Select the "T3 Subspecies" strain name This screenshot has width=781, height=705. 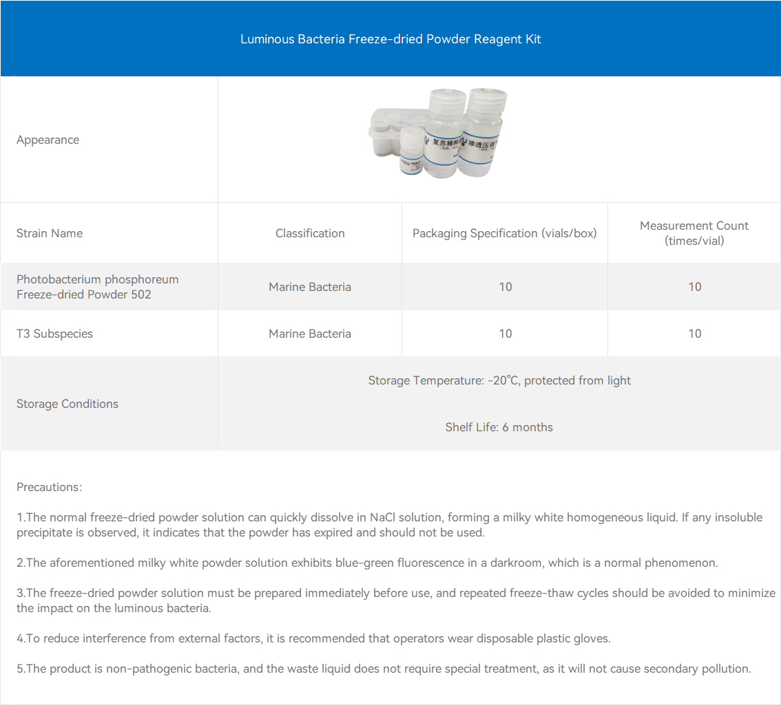(55, 334)
